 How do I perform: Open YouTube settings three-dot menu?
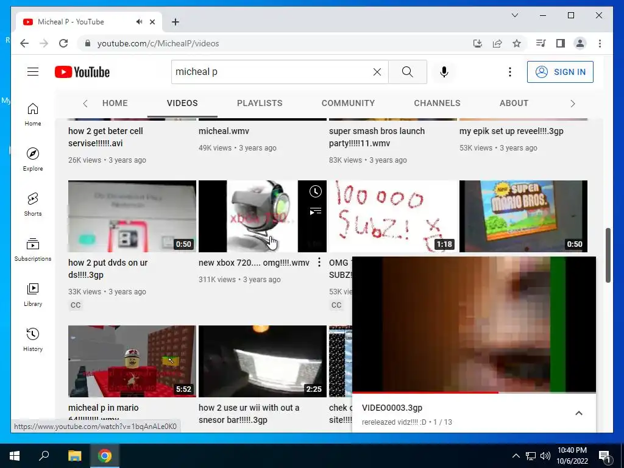[x=510, y=72]
